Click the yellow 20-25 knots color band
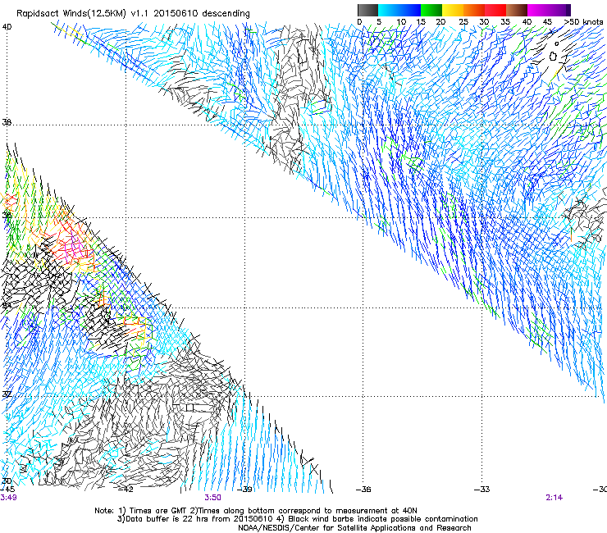Screen dimensions: 607x533 453,10
